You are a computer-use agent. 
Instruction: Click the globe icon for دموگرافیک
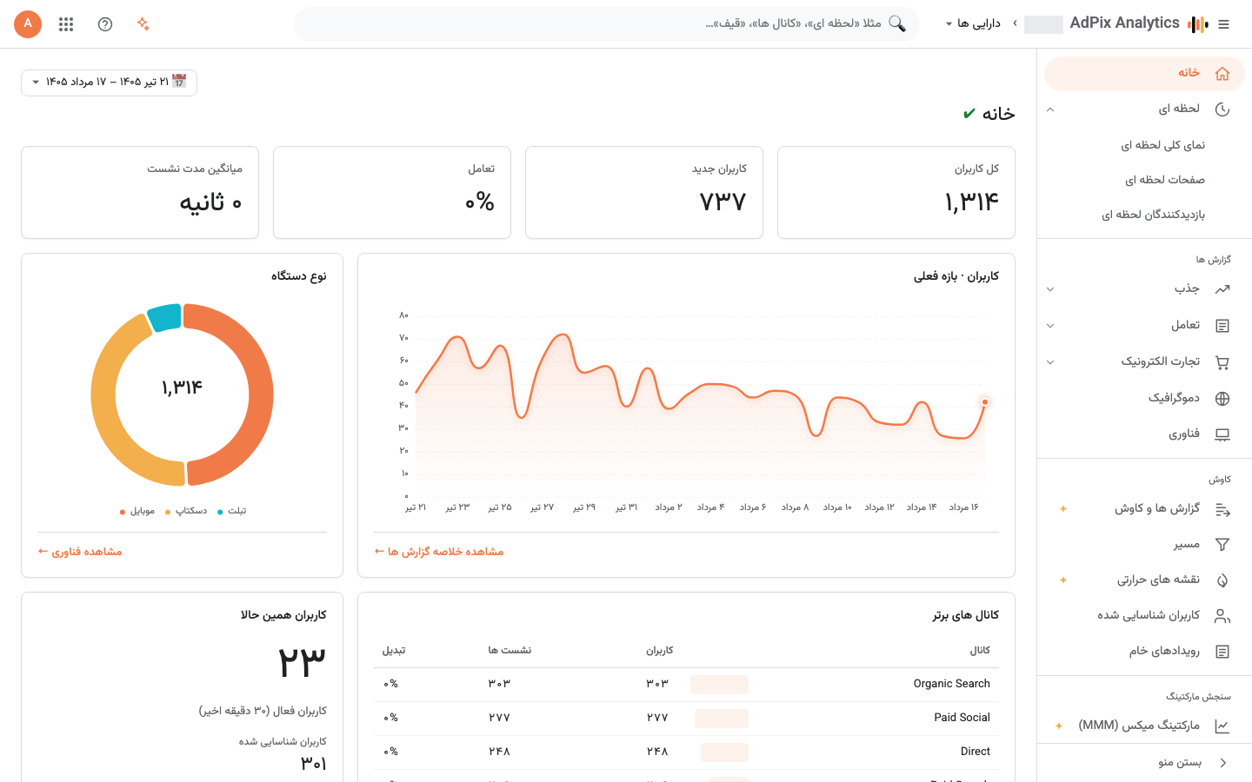(1222, 399)
